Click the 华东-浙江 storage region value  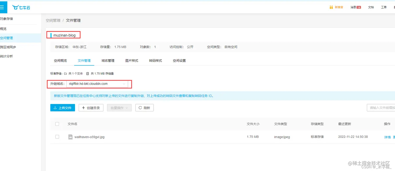(x=79, y=47)
